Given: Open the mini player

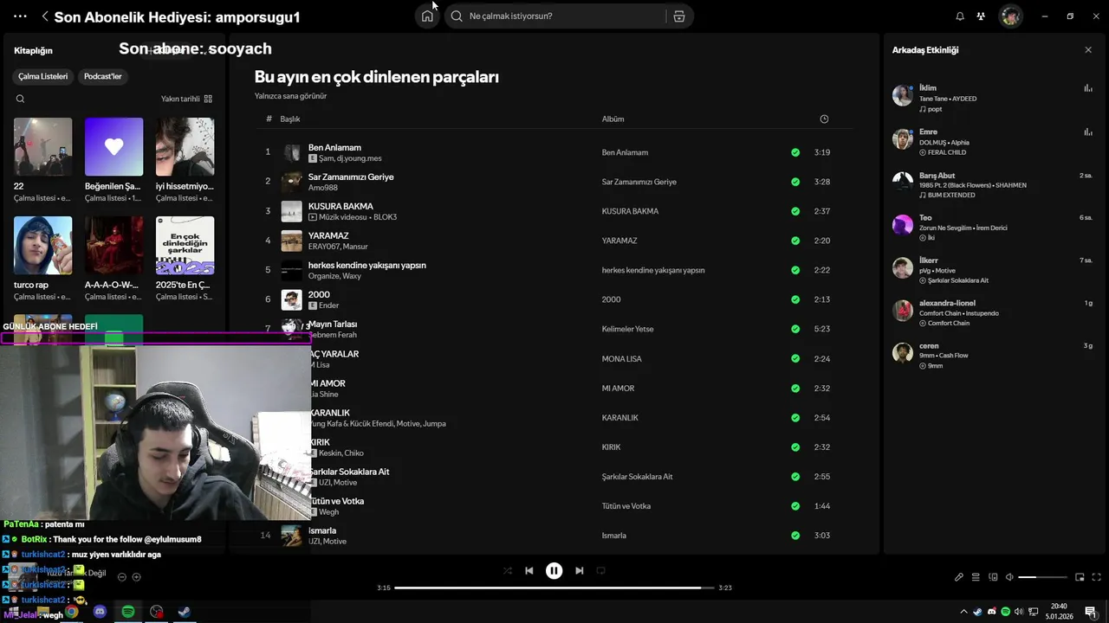Looking at the screenshot, I should 1080,577.
